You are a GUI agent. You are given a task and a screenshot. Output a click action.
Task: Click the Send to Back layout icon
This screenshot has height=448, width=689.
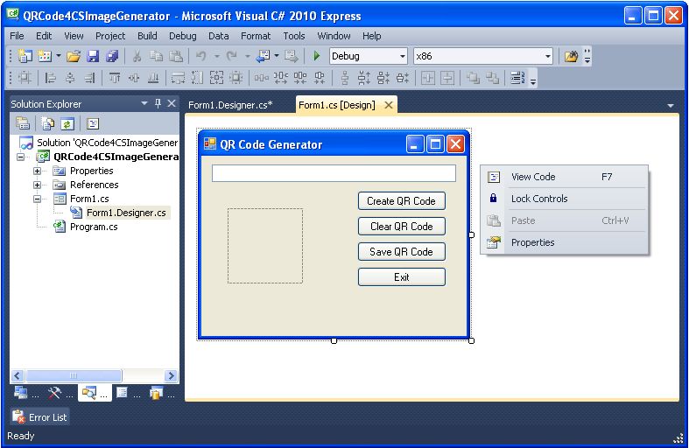point(492,78)
